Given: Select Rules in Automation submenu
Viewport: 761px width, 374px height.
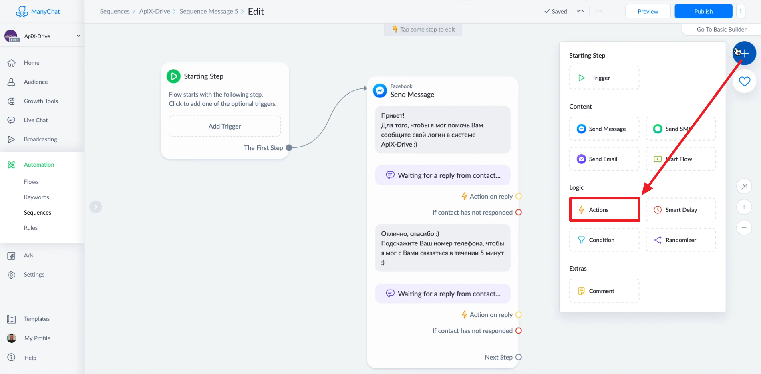Looking at the screenshot, I should tap(31, 228).
